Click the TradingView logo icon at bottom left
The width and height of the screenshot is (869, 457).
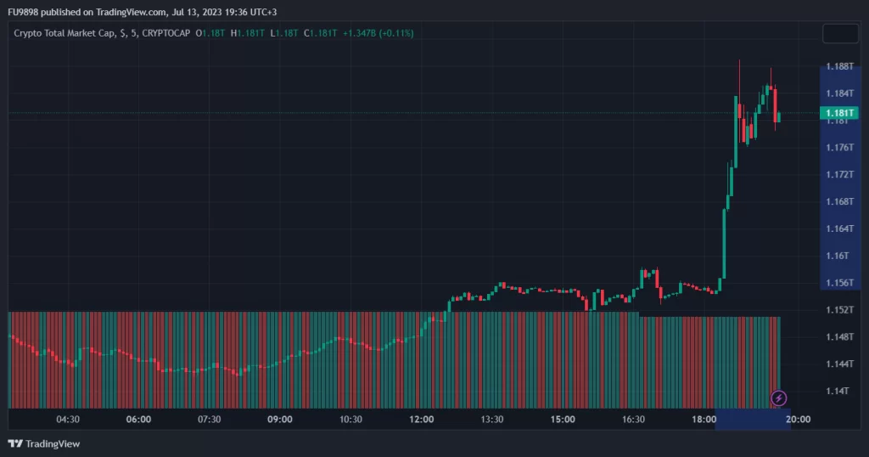pyautogui.click(x=14, y=443)
